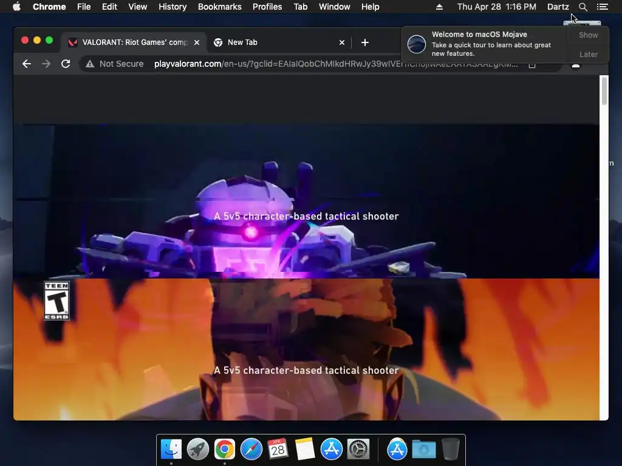Image resolution: width=622 pixels, height=466 pixels.
Task: Open the Trash in the Dock
Action: 450,450
